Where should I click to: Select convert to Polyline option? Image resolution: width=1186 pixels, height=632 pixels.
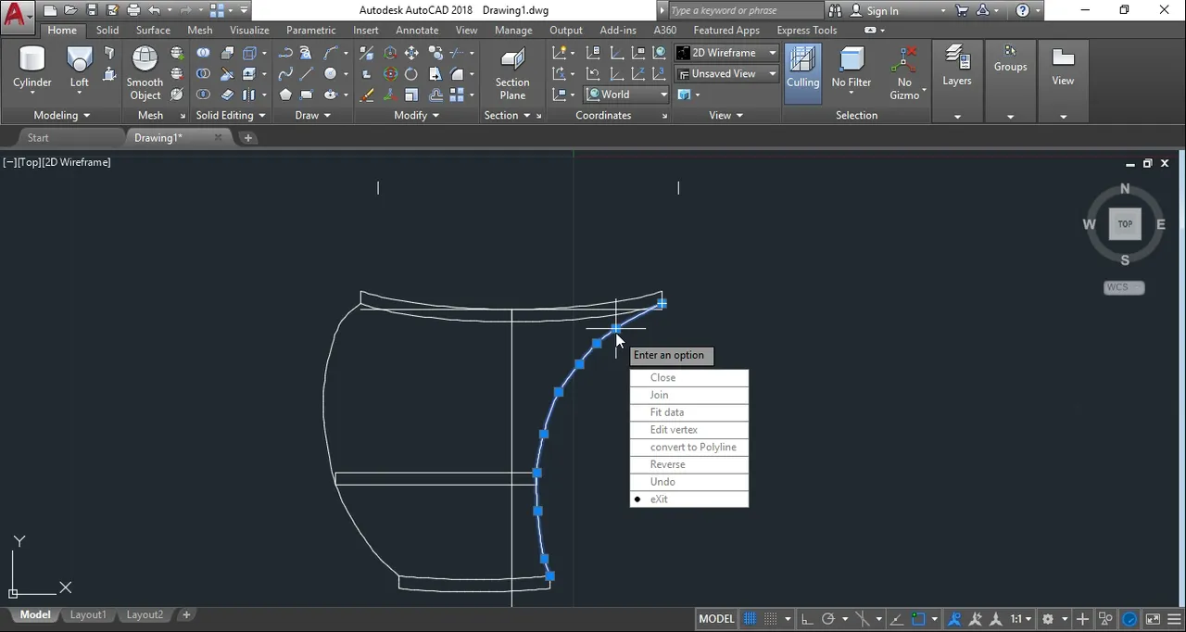point(689,447)
